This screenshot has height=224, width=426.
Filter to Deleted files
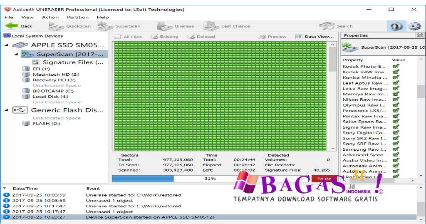coord(201,36)
